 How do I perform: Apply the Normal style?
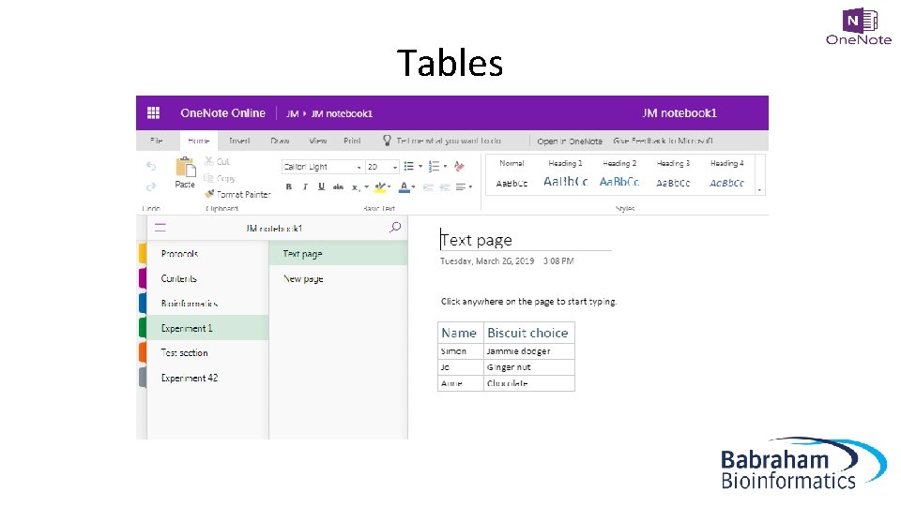click(x=512, y=174)
